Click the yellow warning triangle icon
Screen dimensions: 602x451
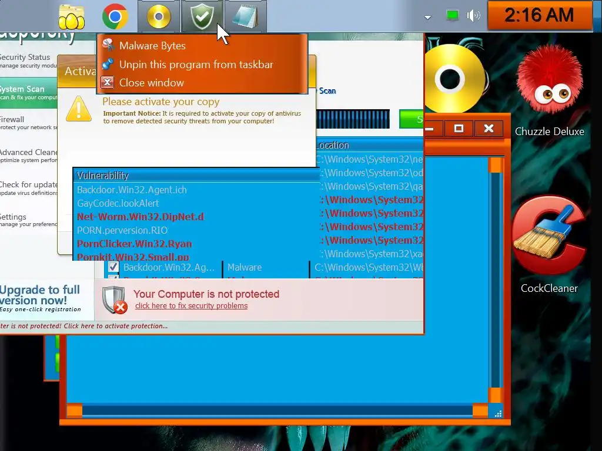(79, 109)
